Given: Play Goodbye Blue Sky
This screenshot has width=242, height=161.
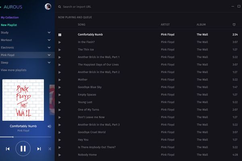Looking at the screenshot, I should [x=60, y=87].
